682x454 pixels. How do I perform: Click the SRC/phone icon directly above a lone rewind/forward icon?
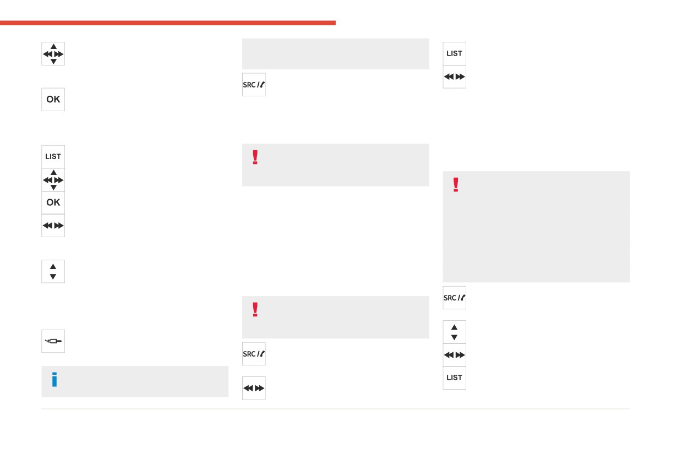tap(254, 354)
